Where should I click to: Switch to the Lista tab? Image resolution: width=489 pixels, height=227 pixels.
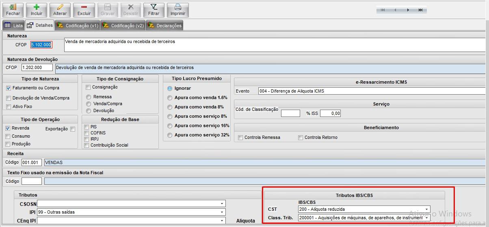[x=14, y=26]
